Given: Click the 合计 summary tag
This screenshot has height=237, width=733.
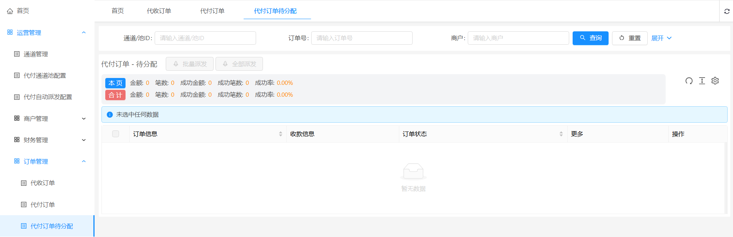Looking at the screenshot, I should coord(115,95).
